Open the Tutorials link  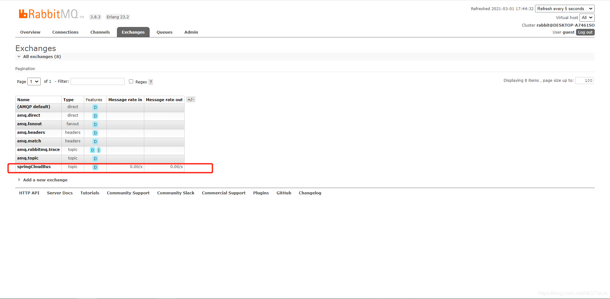(90, 193)
